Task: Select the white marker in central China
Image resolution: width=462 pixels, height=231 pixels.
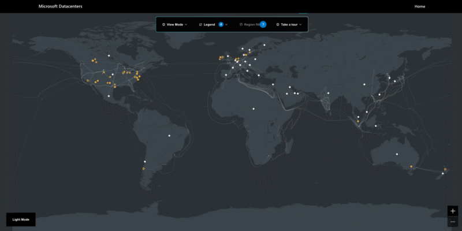Action: pyautogui.click(x=364, y=84)
